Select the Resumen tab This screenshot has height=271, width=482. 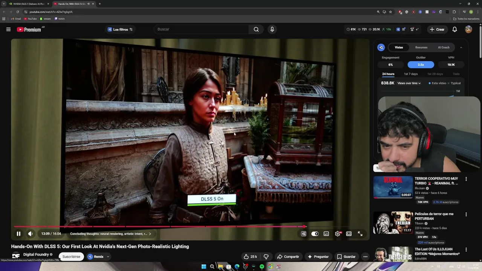[x=421, y=47]
